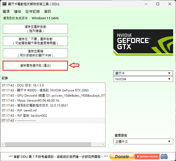Minimize the DDU window
The height and width of the screenshot is (161, 176).
(x=146, y=4)
